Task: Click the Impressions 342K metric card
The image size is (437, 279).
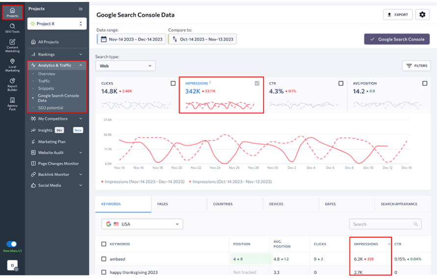Action: [x=221, y=95]
